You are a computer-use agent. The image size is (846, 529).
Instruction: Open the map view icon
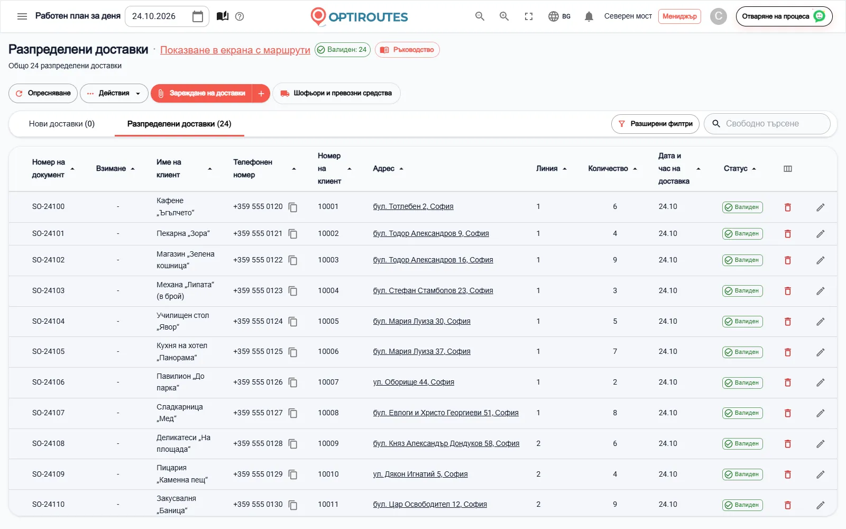click(223, 16)
